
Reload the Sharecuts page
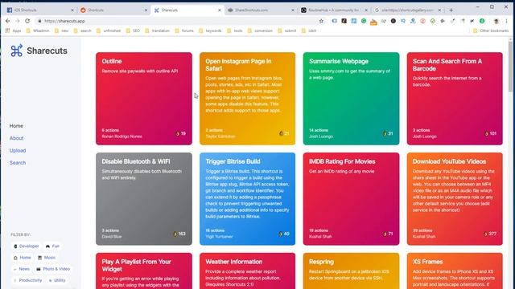coord(27,21)
